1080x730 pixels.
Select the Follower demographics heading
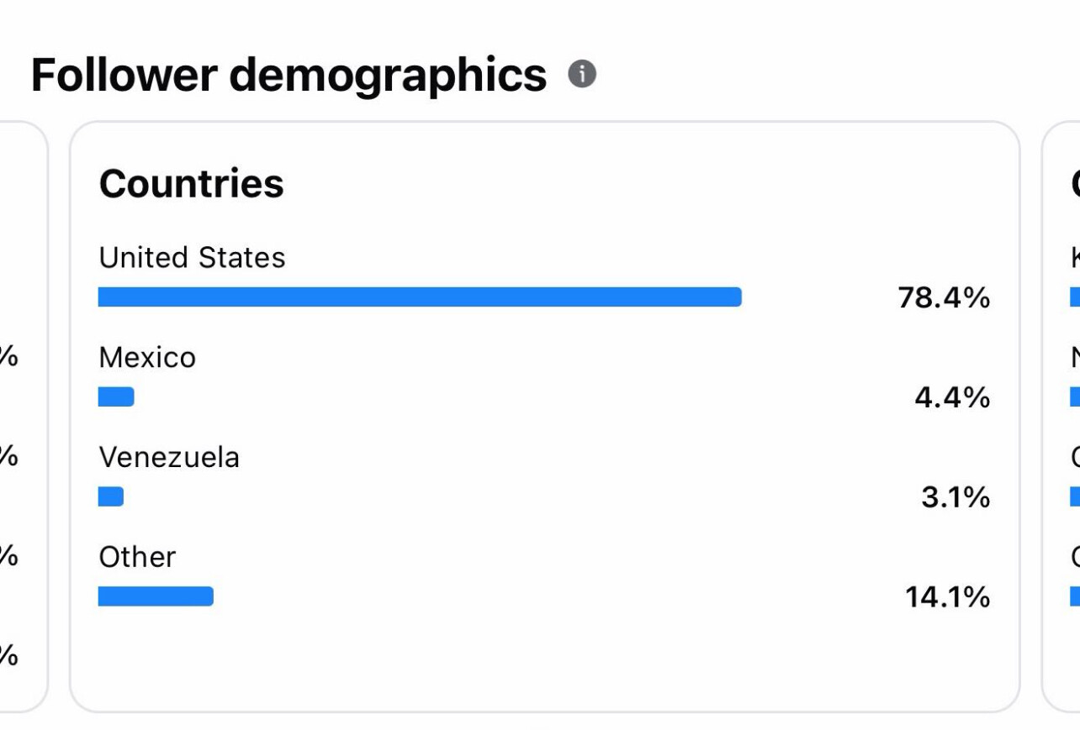point(289,75)
